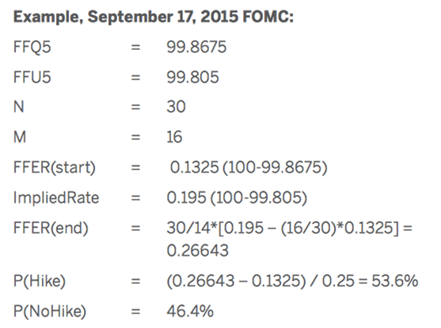Click the result 0.26643

(197, 251)
